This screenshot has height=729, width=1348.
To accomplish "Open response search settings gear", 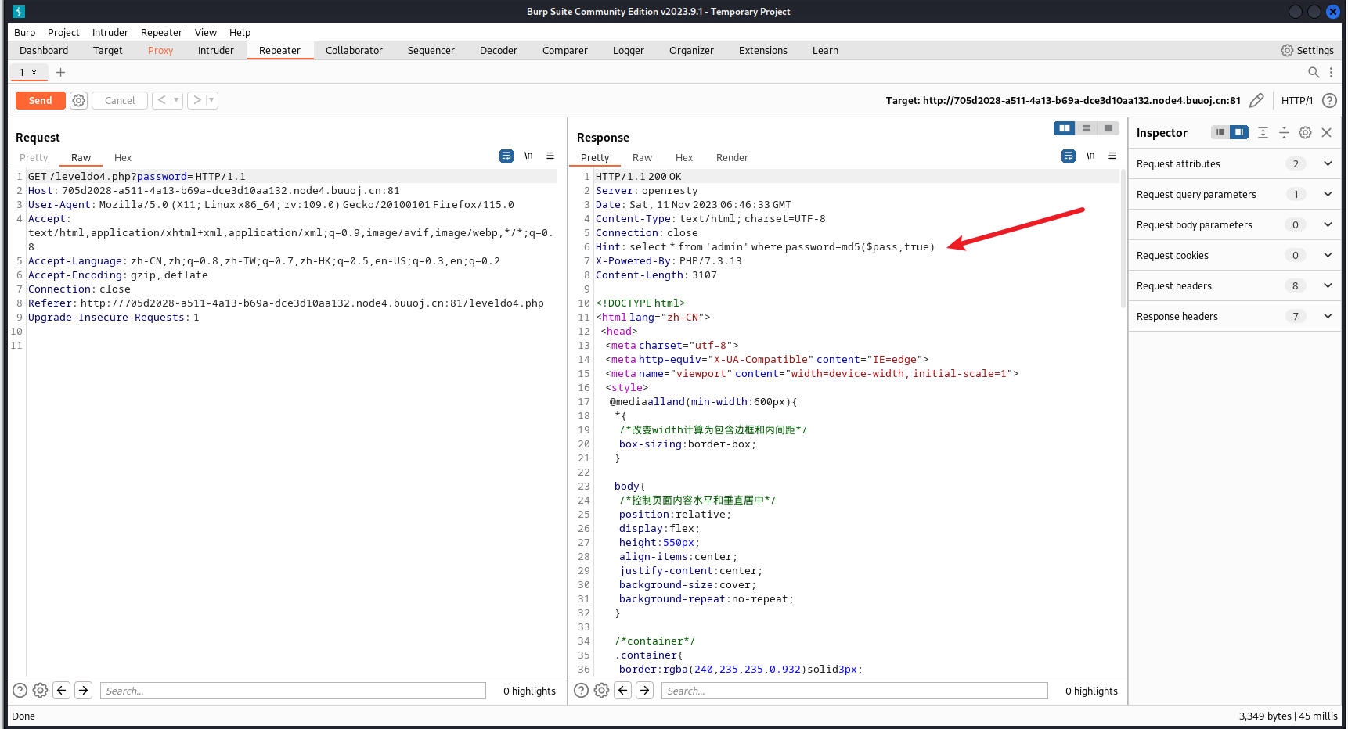I will click(601, 690).
